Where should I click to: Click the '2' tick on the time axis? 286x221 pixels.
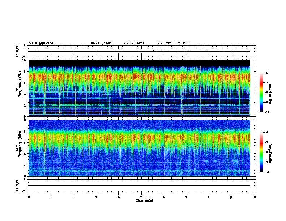[74, 197]
